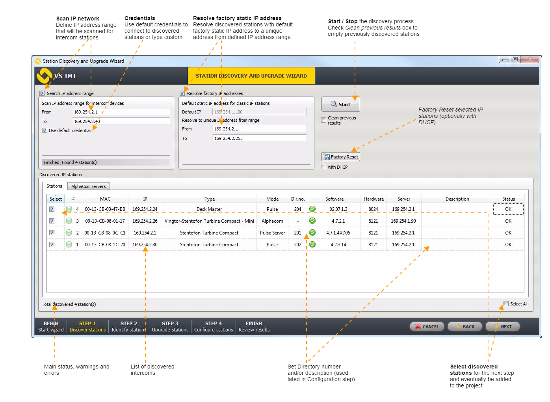550x402 pixels.
Task: Click red X icon on Cancel button
Action: click(418, 327)
